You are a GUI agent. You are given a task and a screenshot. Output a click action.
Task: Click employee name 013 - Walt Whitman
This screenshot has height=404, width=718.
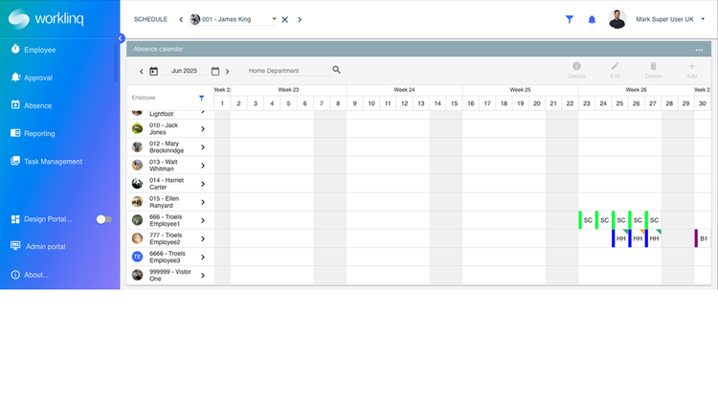(164, 166)
